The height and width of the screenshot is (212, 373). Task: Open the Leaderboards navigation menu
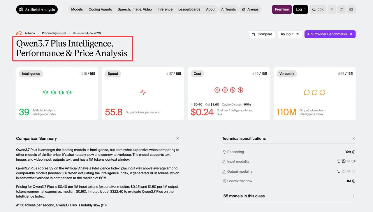(189, 9)
